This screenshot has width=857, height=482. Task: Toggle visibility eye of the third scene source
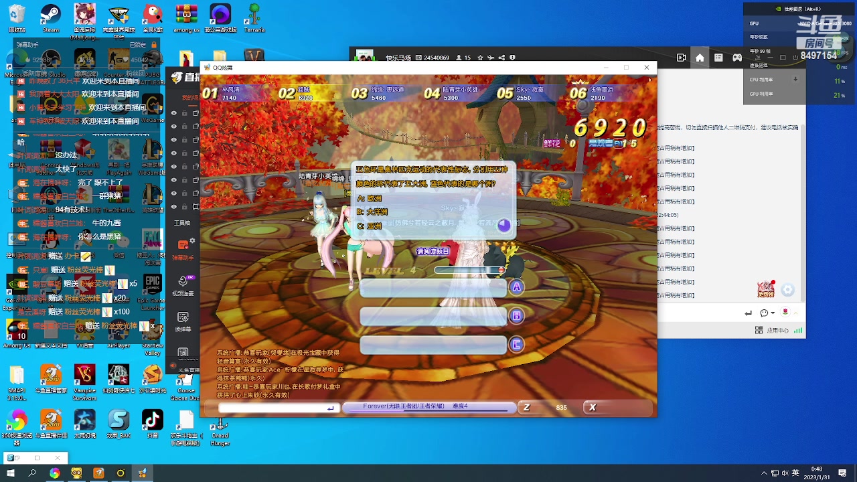[x=173, y=140]
